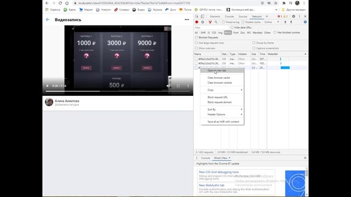The height and width of the screenshot is (197, 351).
Task: Mute the video sound
Action: (x=168, y=86)
